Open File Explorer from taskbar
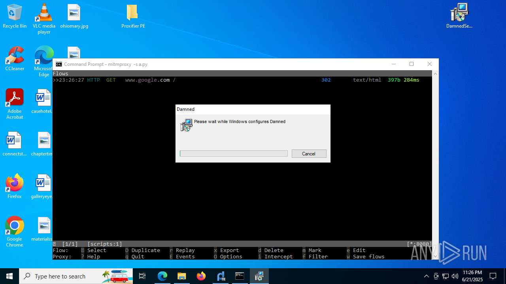Viewport: 506px width, 284px height. point(181,276)
